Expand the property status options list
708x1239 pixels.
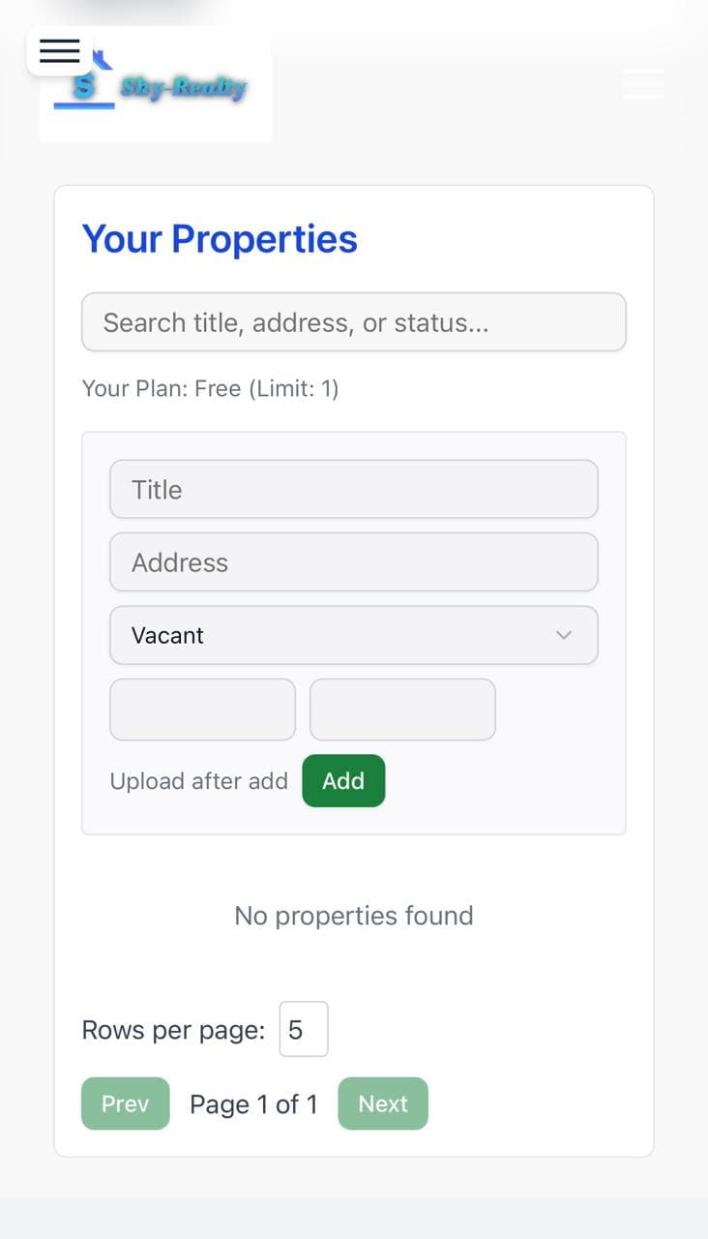click(354, 635)
